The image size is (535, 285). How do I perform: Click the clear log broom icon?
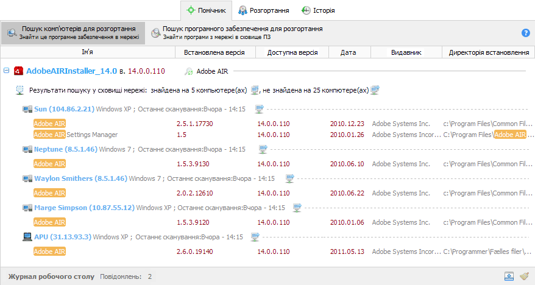(x=524, y=276)
